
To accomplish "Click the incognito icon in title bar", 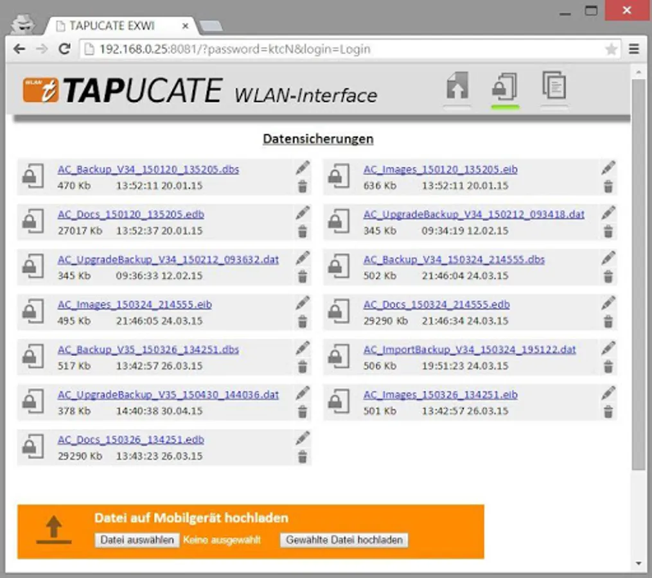I will tap(23, 24).
